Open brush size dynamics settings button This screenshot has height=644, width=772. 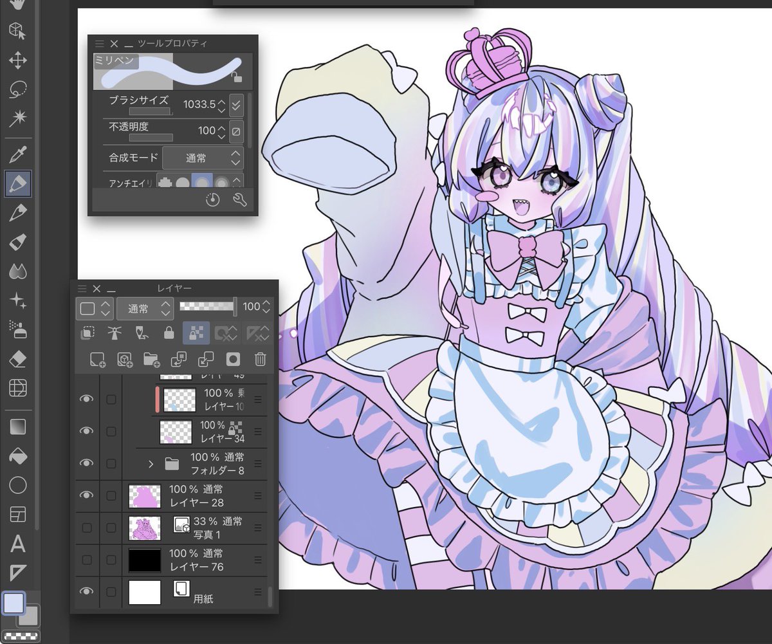(x=236, y=104)
